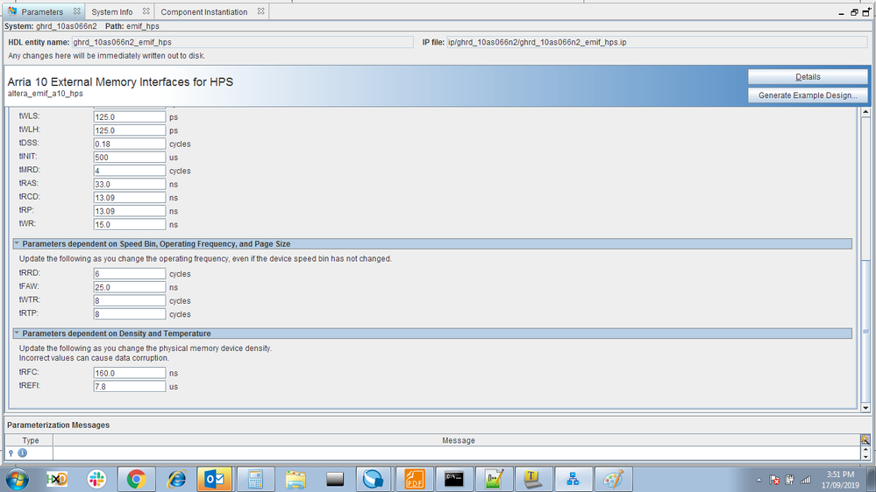Viewport: 876px width, 492px height.
Task: Click parameters panel scrollbar down arrow
Action: (x=865, y=408)
